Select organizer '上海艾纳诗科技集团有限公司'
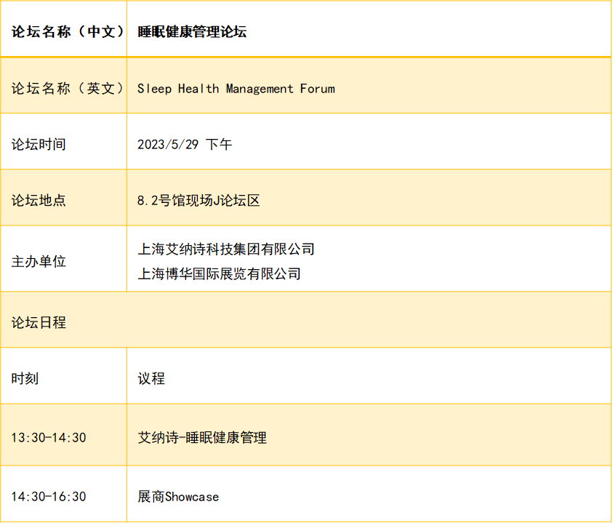This screenshot has width=613, height=523. tap(226, 249)
